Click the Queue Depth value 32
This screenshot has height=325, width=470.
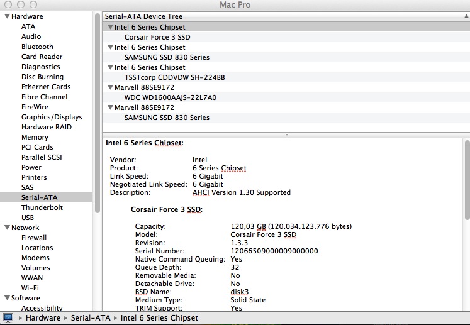coord(235,267)
